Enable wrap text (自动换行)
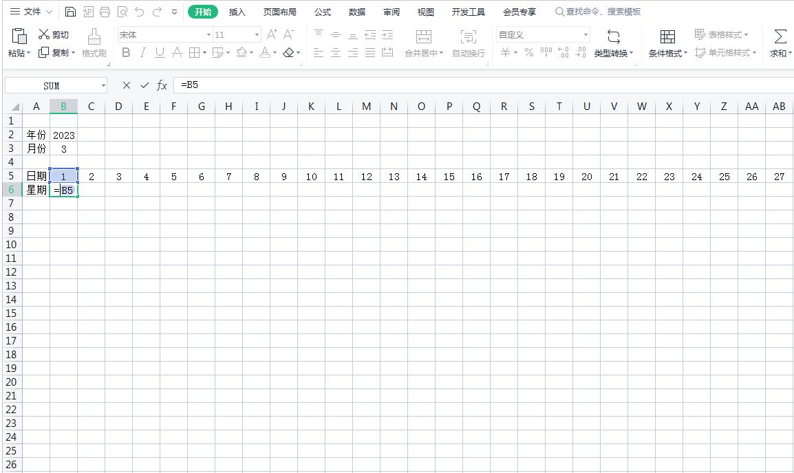The width and height of the screenshot is (794, 473). pyautogui.click(x=469, y=43)
